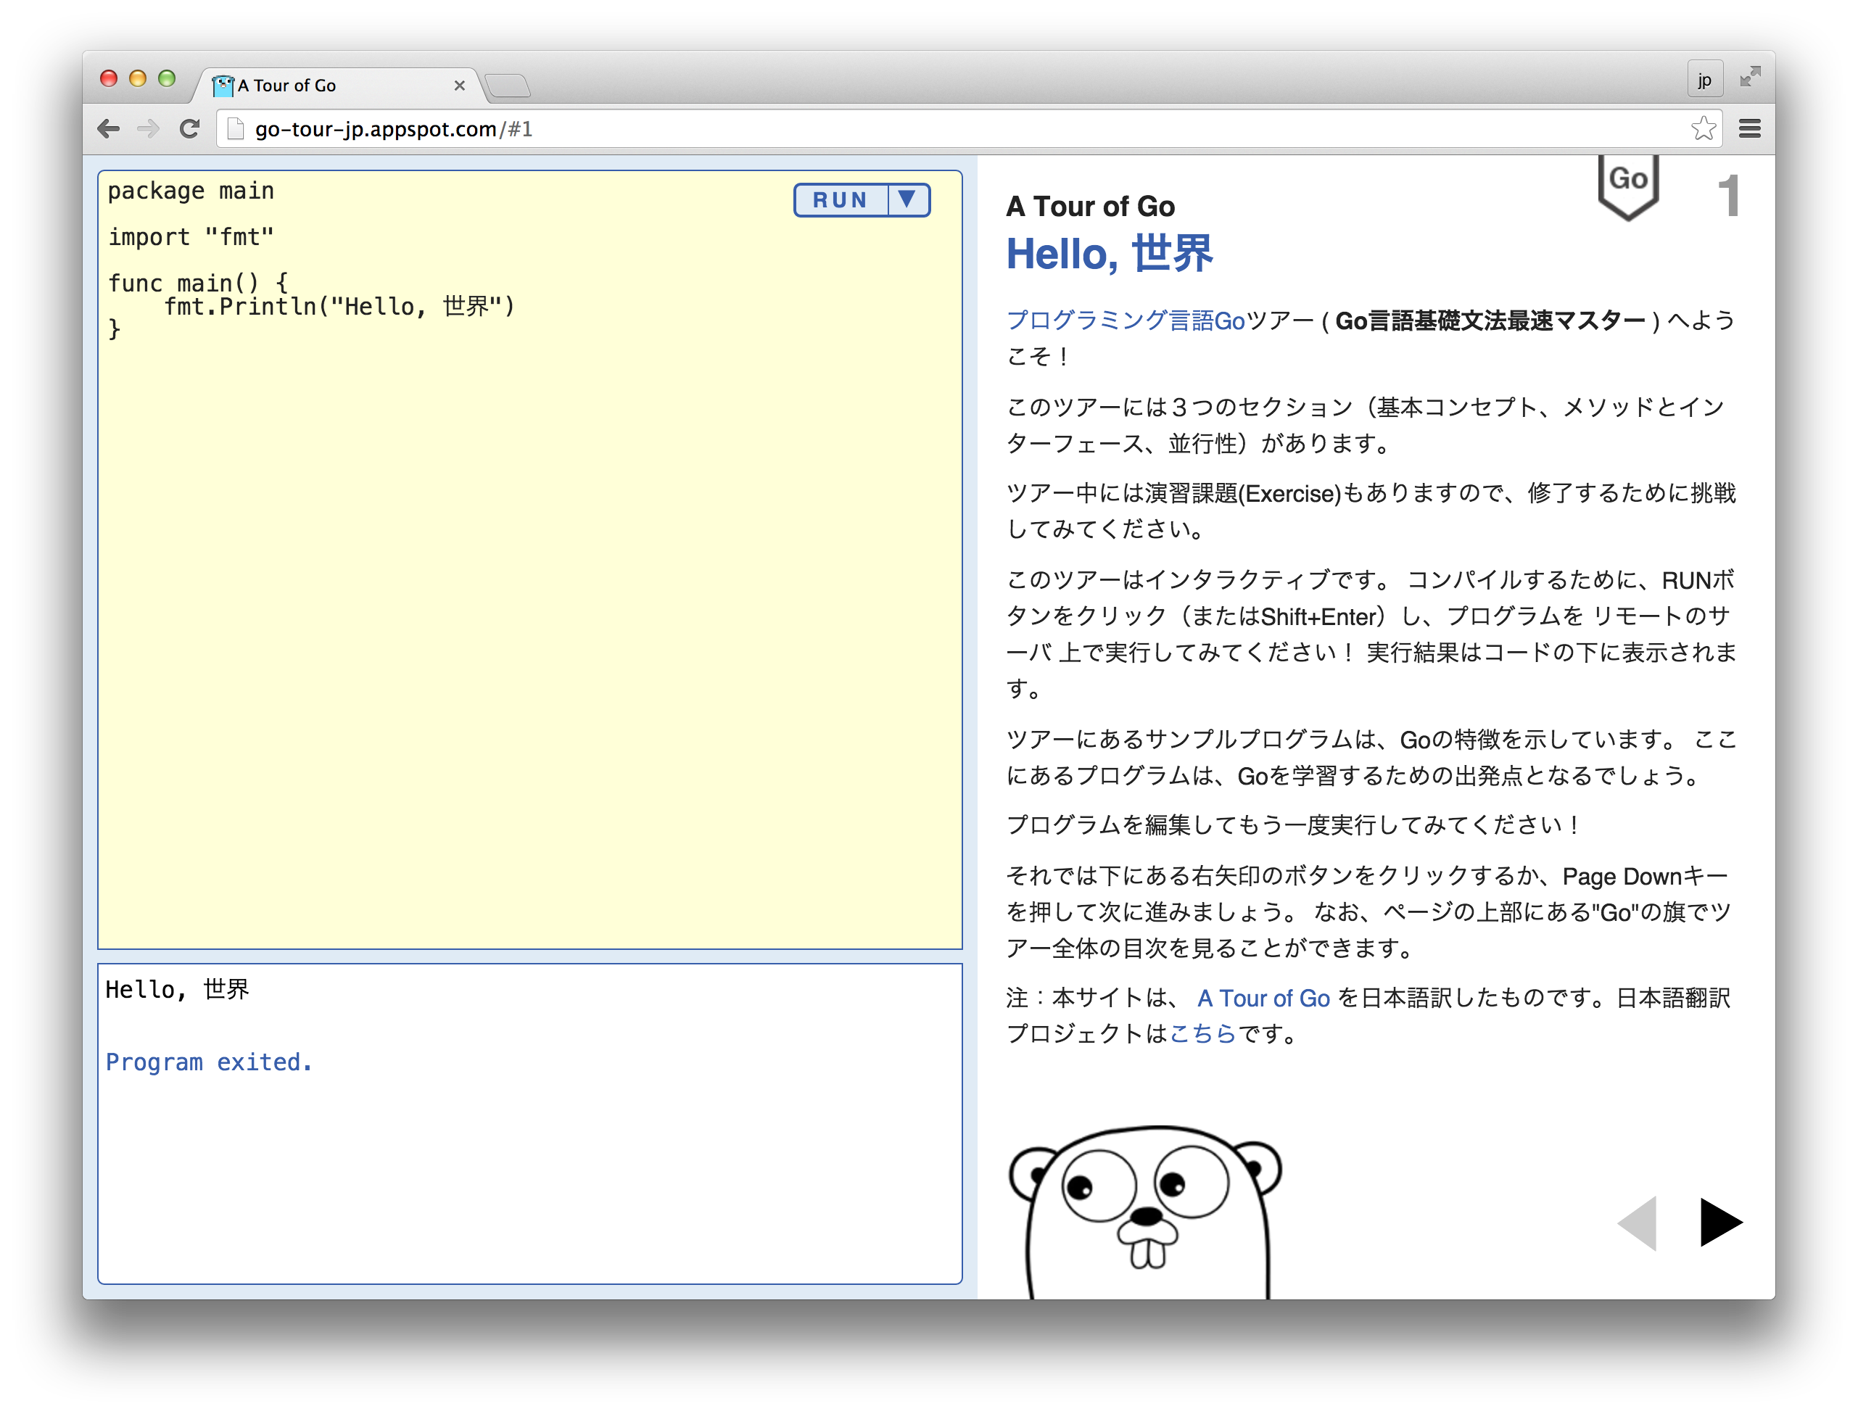Click the yellow minimize window button

(137, 78)
